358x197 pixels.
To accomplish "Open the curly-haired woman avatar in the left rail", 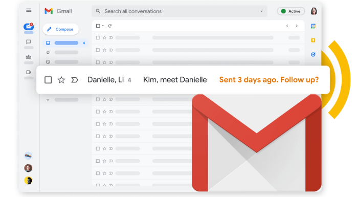I will pyautogui.click(x=28, y=168).
